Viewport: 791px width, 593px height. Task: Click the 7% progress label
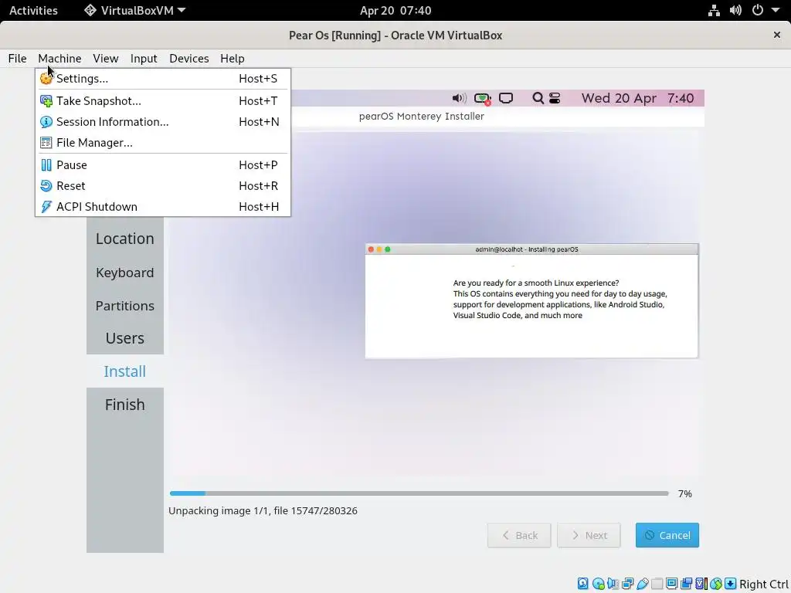[685, 493]
